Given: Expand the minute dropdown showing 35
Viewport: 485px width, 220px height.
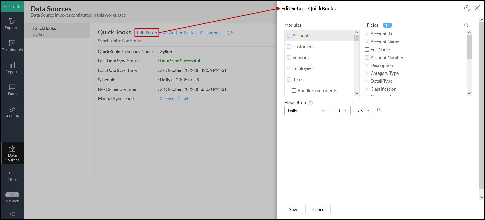Looking at the screenshot, I should pyautogui.click(x=364, y=111).
